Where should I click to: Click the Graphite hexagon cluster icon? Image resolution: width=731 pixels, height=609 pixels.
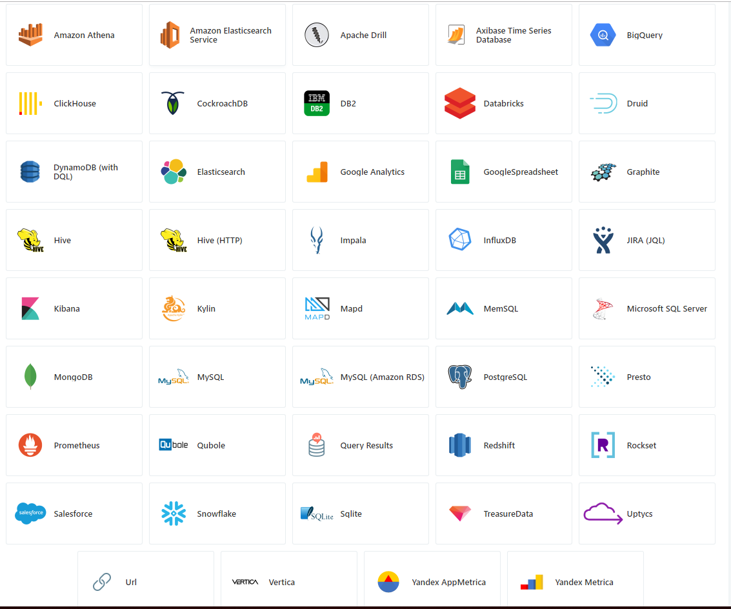point(603,172)
